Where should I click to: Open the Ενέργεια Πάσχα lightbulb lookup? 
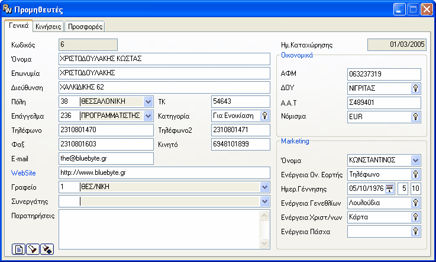click(x=415, y=231)
